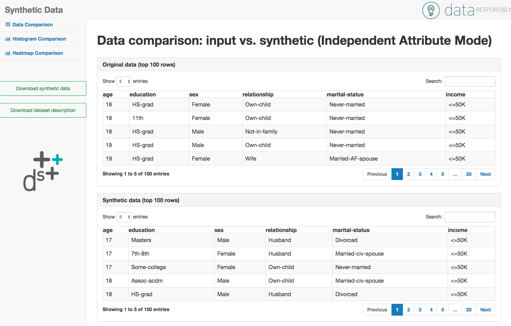Click the Synthetic Data title link
This screenshot has width=511, height=326.
point(34,10)
